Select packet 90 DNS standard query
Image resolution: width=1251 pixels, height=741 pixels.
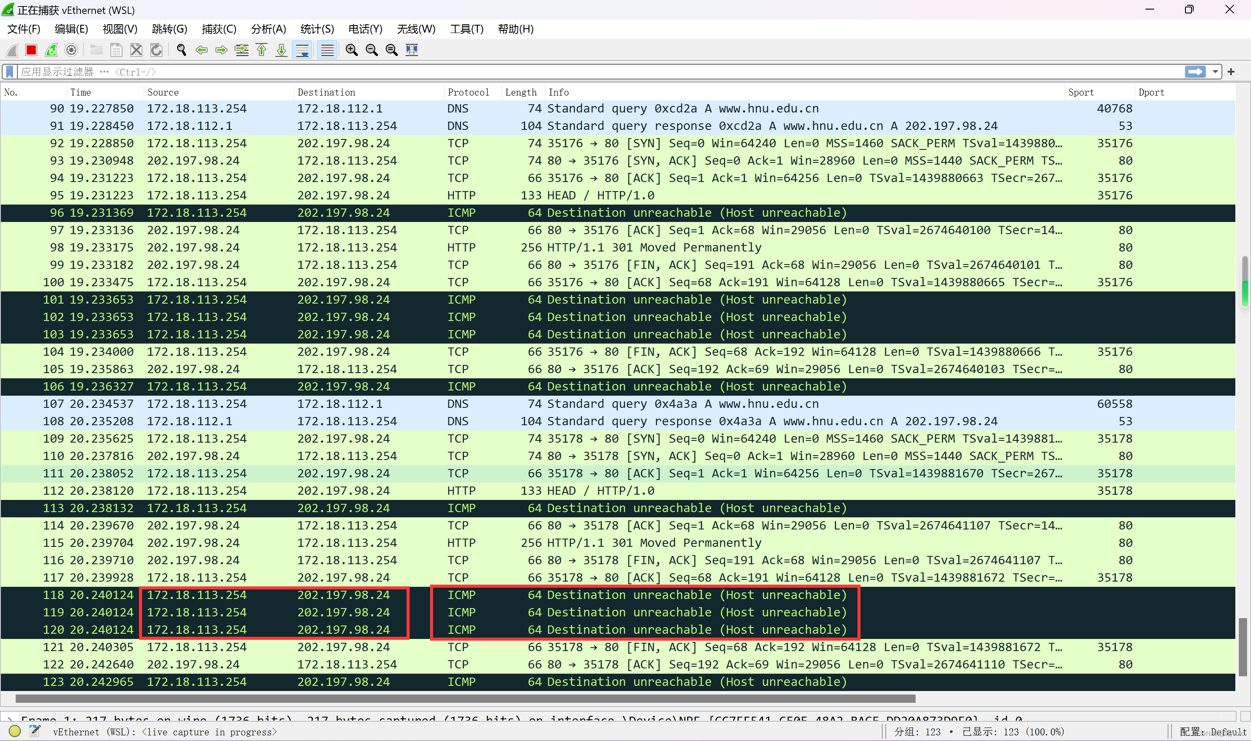(x=618, y=109)
